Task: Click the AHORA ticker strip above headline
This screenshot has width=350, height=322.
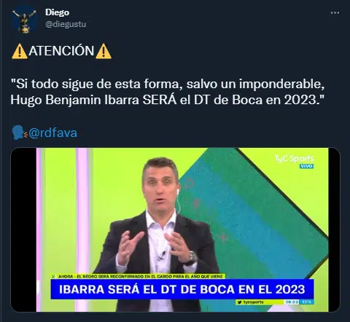Action: click(139, 276)
